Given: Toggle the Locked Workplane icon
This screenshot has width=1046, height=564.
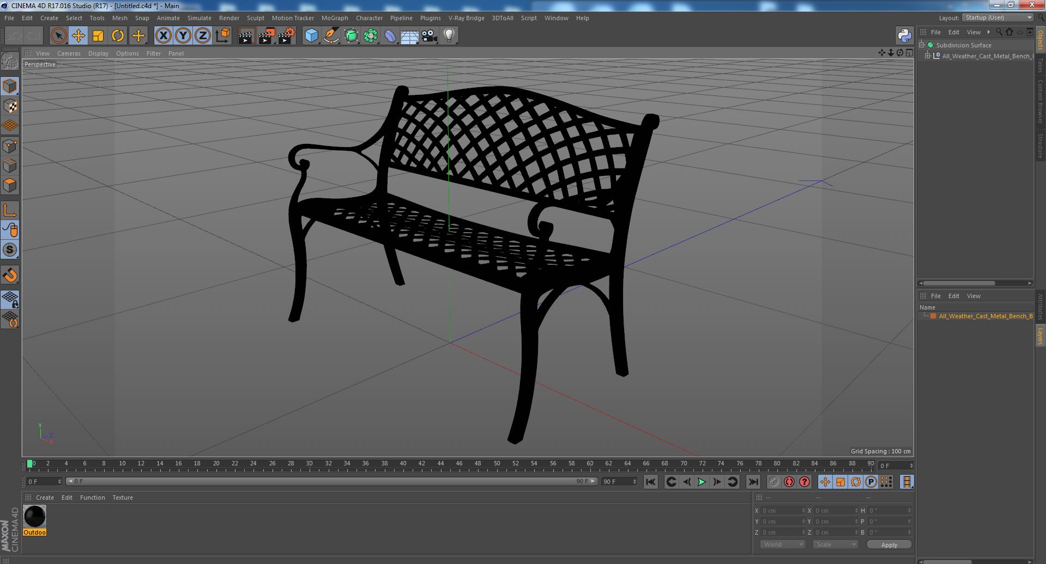Looking at the screenshot, I should [x=10, y=300].
